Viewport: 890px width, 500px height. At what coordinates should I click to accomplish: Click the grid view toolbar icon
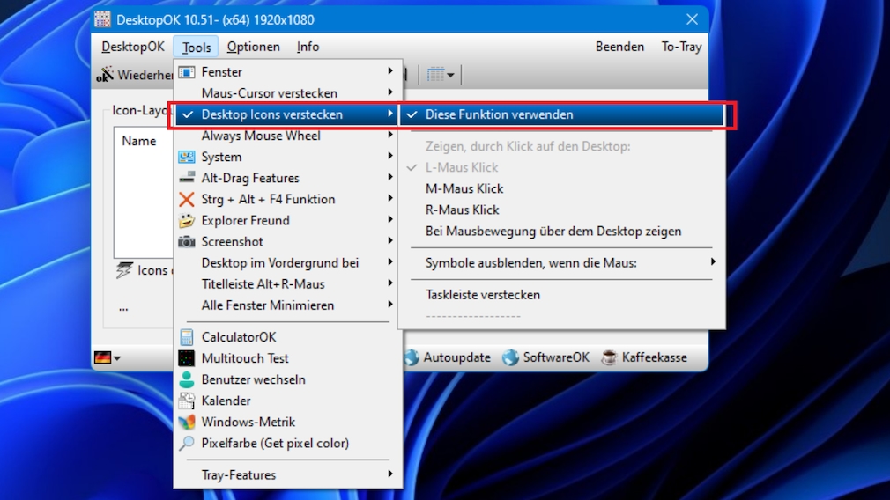pyautogui.click(x=436, y=74)
